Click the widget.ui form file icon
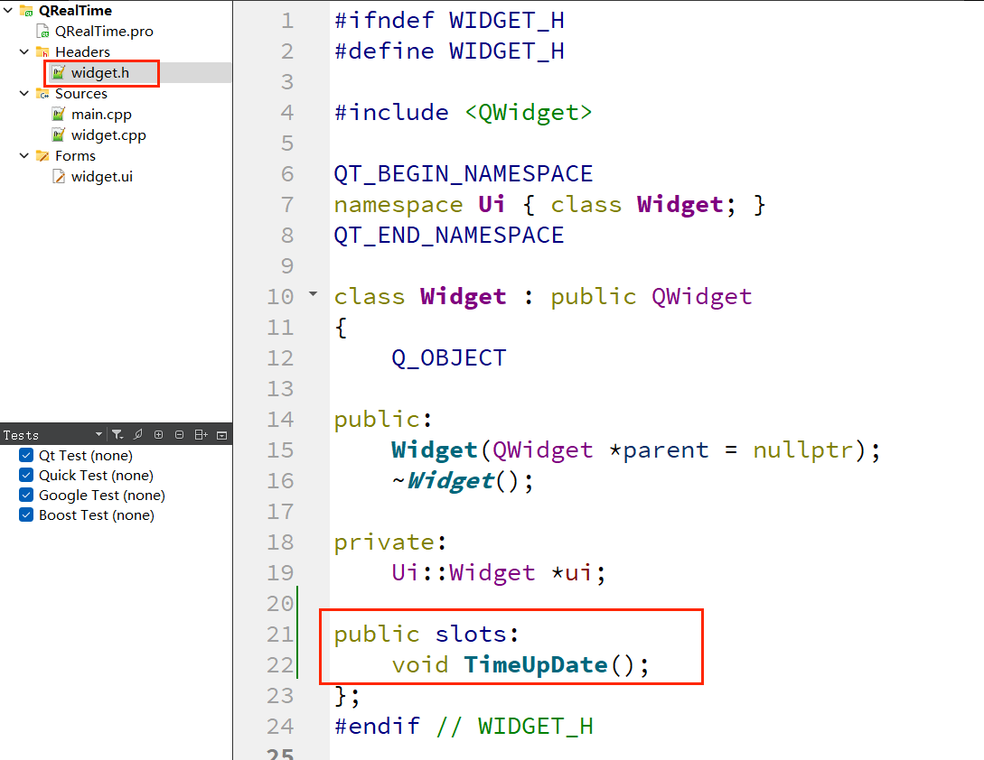Viewport: 984px width, 760px height. click(x=59, y=176)
